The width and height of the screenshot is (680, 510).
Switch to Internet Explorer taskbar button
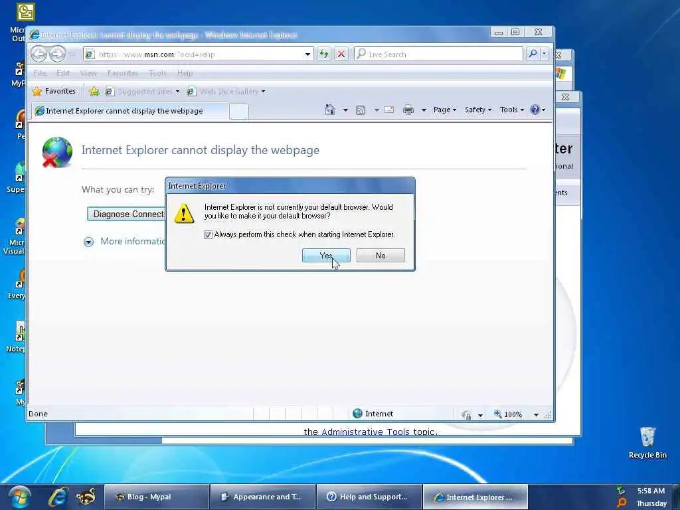(475, 497)
